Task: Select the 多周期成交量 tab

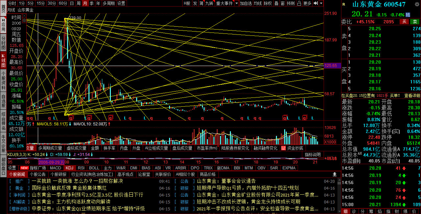Action: pyautogui.click(x=50, y=148)
